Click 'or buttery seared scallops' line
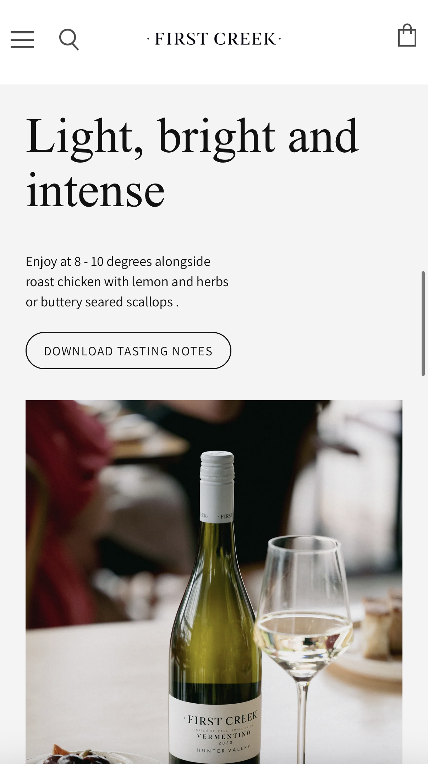This screenshot has height=764, width=428. tap(99, 302)
